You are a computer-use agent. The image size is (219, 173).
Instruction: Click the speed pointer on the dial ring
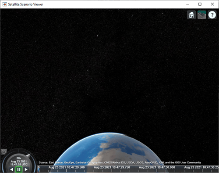click(28, 155)
